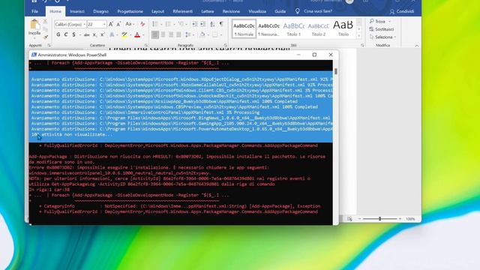This screenshot has height=270, width=480.
Task: Apply text effects with the glowing A icon
Action: (112, 35)
